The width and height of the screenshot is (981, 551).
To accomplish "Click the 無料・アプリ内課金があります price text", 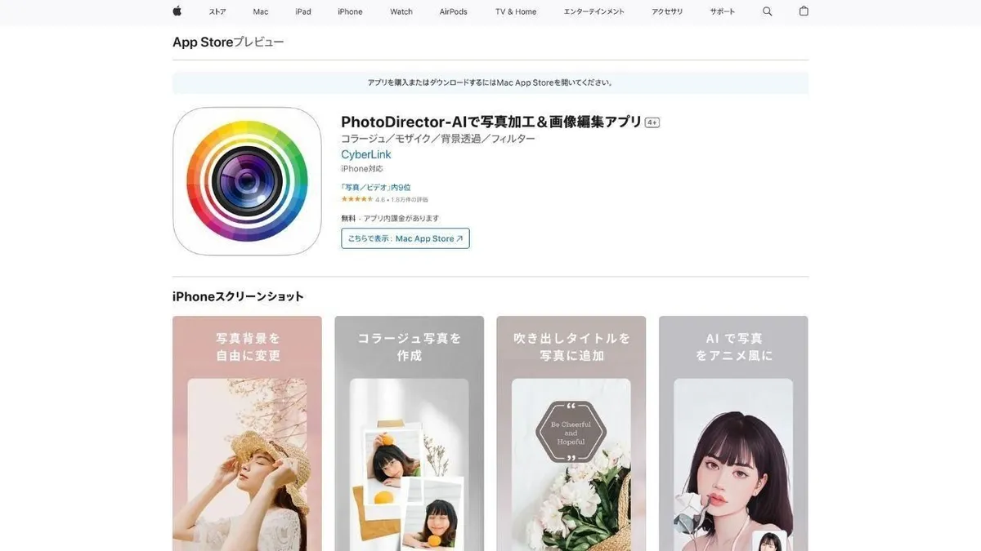I will 390,218.
